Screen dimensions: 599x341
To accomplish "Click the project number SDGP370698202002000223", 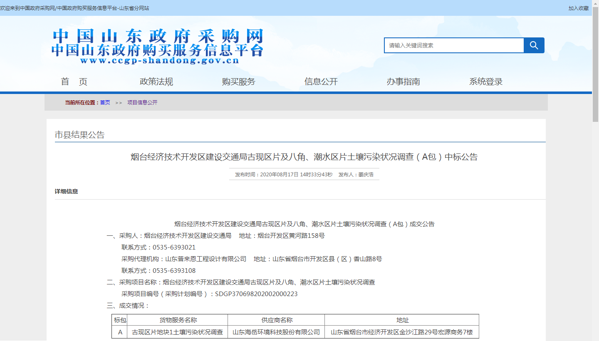I will click(x=256, y=294).
